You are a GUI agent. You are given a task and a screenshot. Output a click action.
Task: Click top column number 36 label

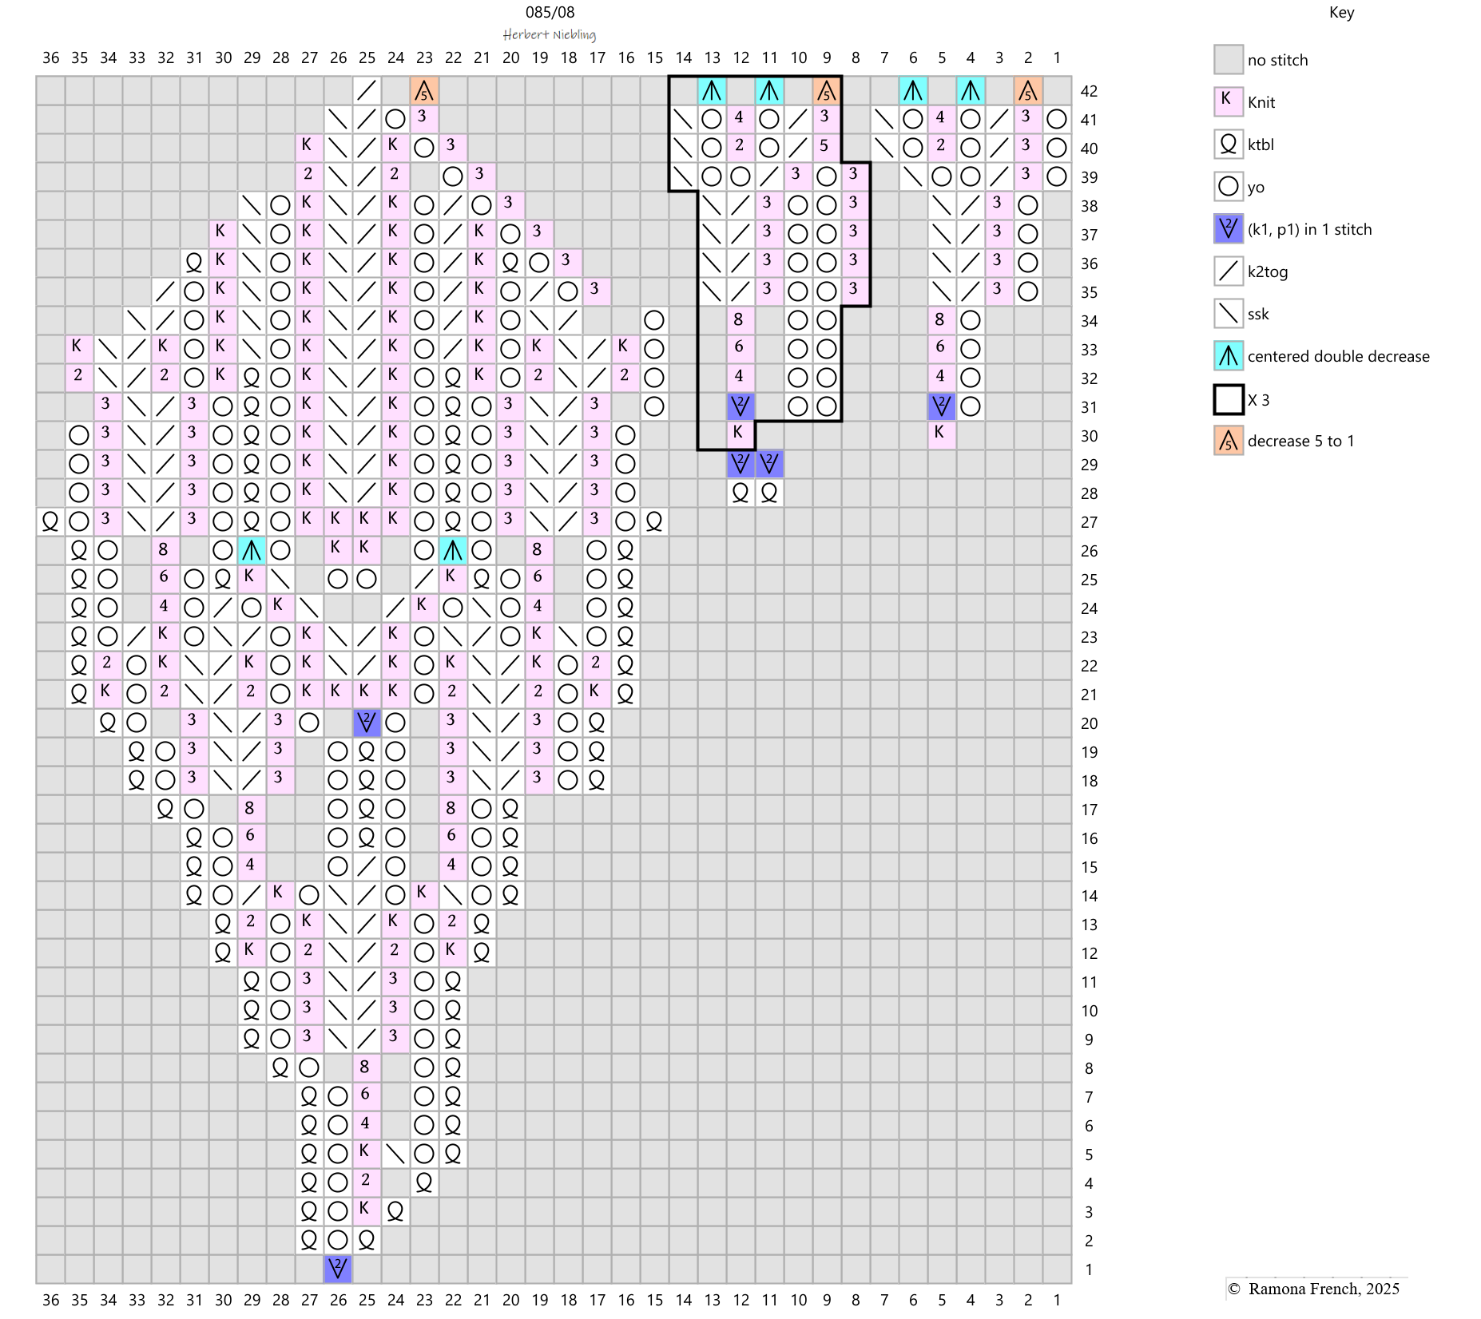pos(50,57)
